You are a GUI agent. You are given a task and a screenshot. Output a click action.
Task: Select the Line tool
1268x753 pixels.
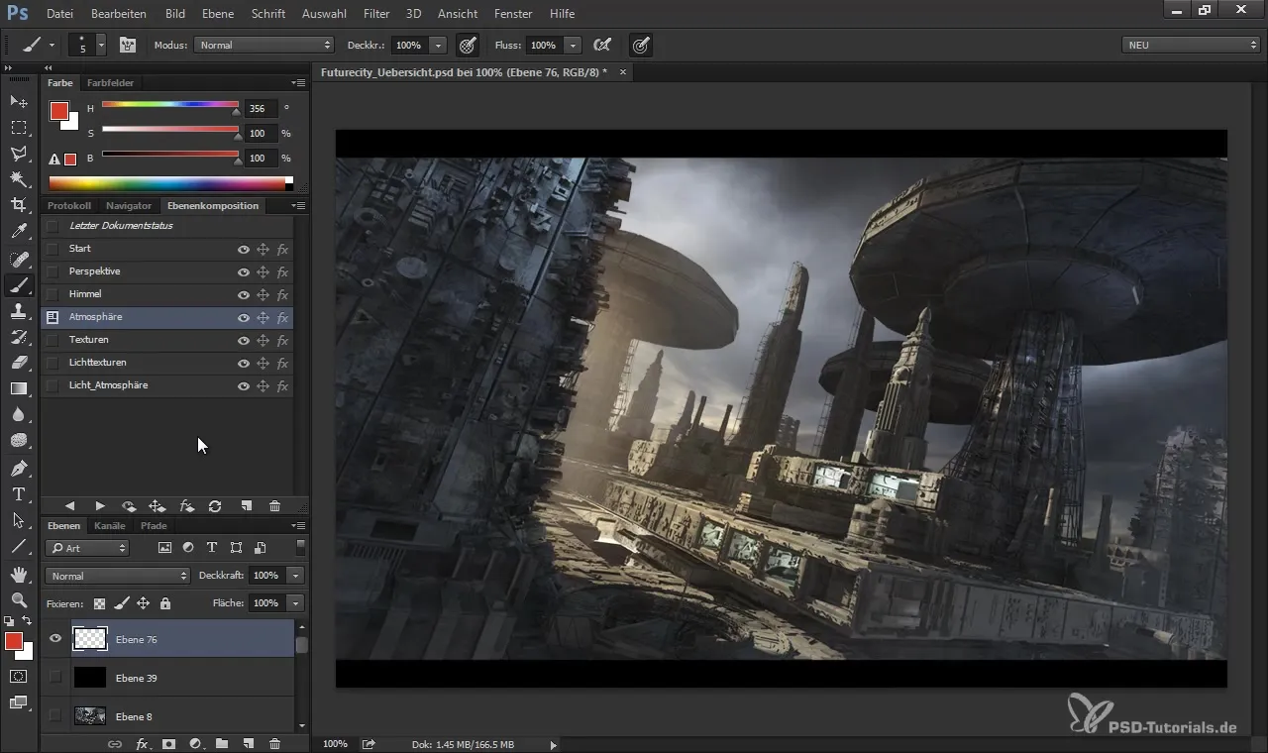(19, 545)
